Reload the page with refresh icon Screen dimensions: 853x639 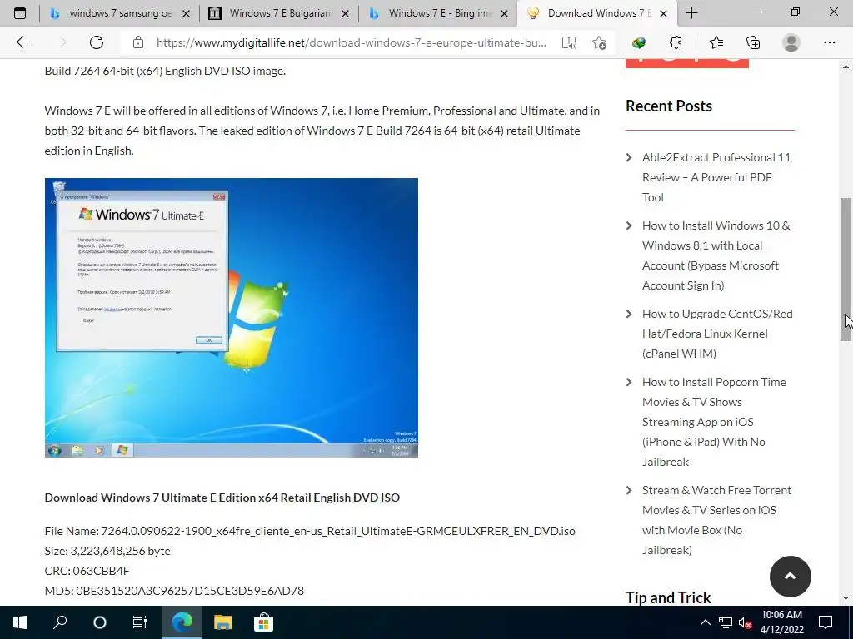coord(97,42)
